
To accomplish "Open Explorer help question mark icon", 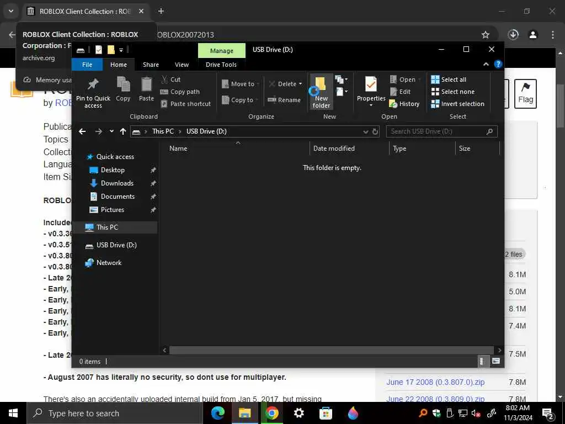I will tap(498, 64).
